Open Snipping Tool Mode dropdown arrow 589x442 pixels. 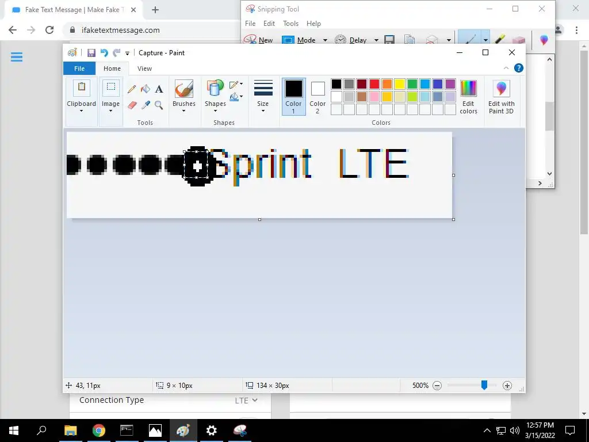tap(326, 40)
